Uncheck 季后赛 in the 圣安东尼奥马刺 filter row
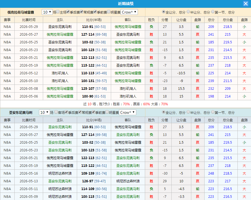 (66, 112)
